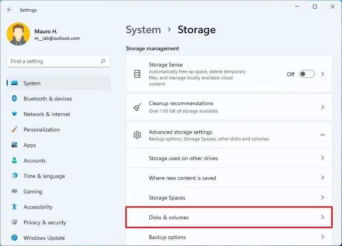Click the Advanced storage settings gear icon

pyautogui.click(x=137, y=135)
